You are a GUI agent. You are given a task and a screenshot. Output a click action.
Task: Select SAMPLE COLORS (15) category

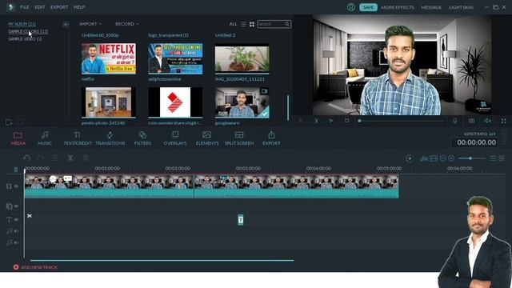tap(28, 32)
